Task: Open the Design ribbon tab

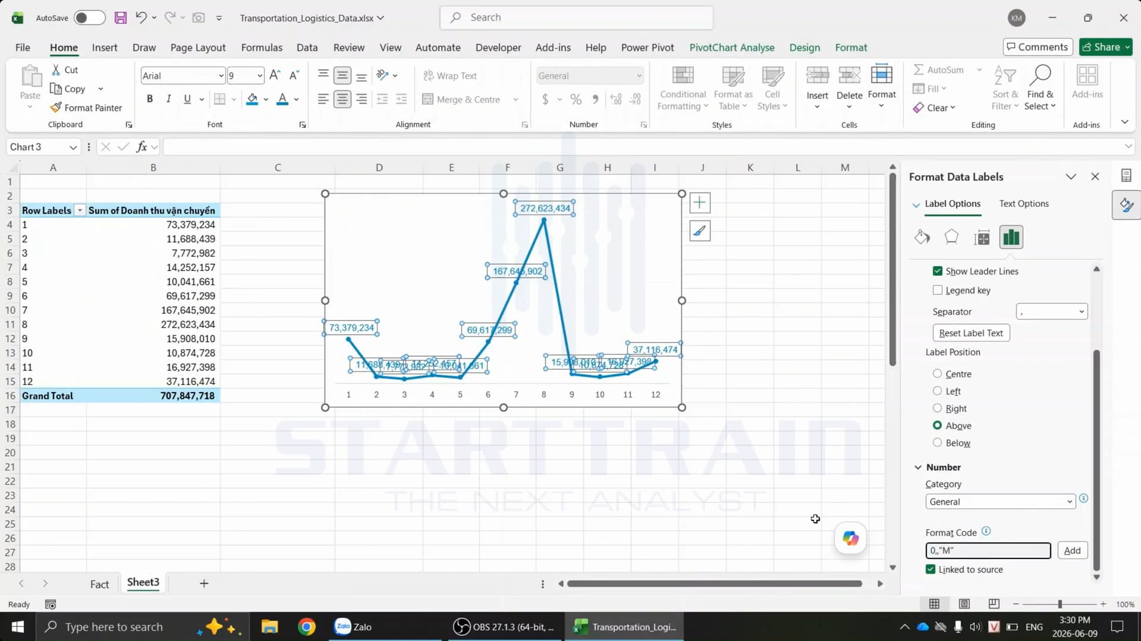Action: [804, 48]
